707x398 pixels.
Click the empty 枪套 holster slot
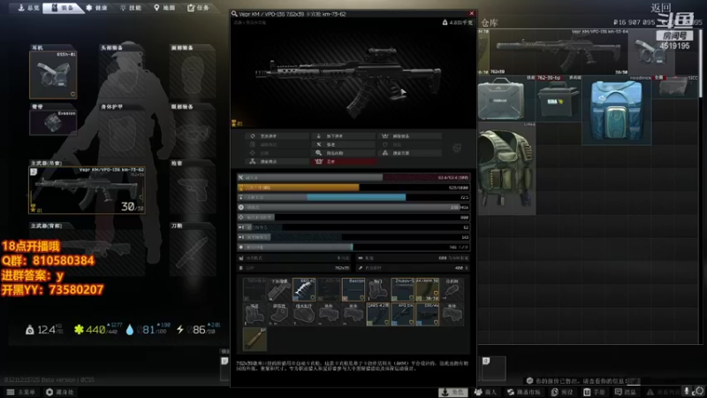click(193, 189)
